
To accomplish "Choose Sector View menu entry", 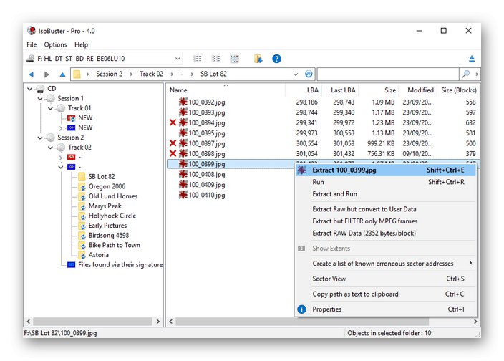I will (386, 279).
